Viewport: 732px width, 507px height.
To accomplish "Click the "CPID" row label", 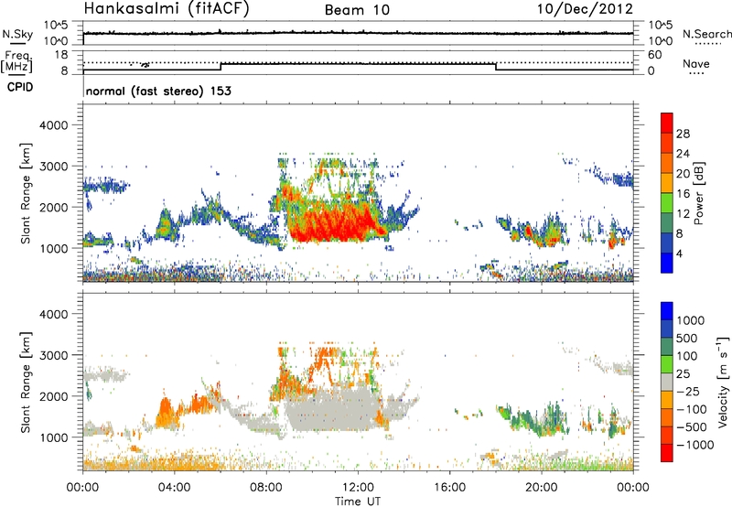I will tap(20, 87).
